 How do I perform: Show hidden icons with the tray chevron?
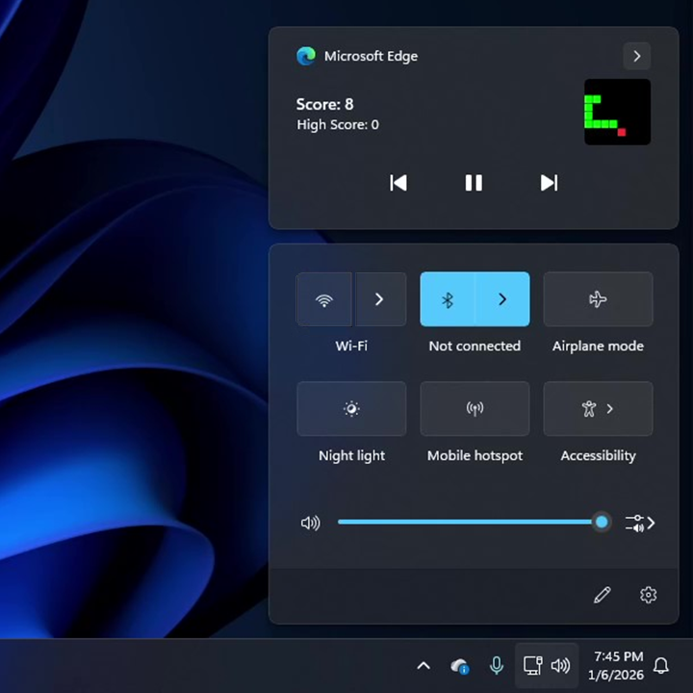[x=423, y=665]
